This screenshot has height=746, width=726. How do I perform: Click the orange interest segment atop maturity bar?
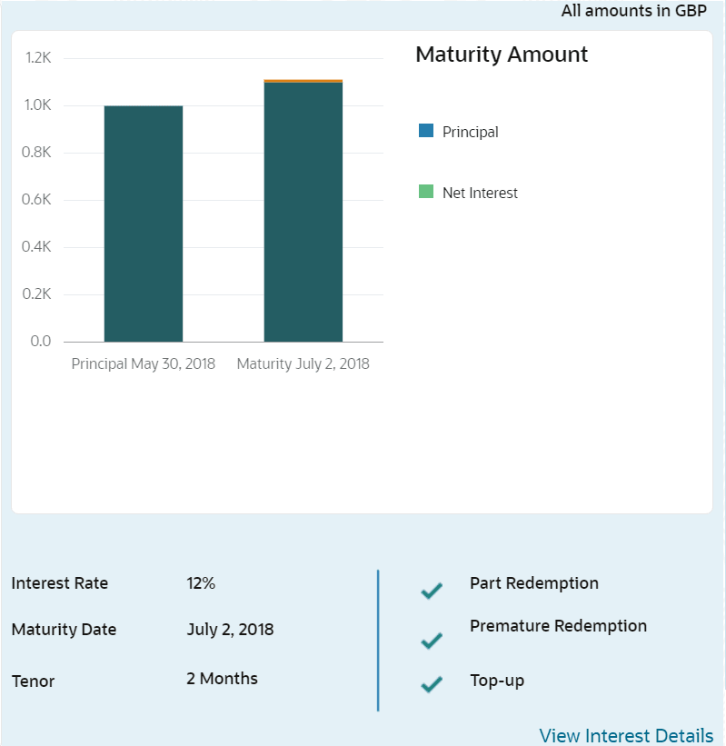pyautogui.click(x=303, y=81)
